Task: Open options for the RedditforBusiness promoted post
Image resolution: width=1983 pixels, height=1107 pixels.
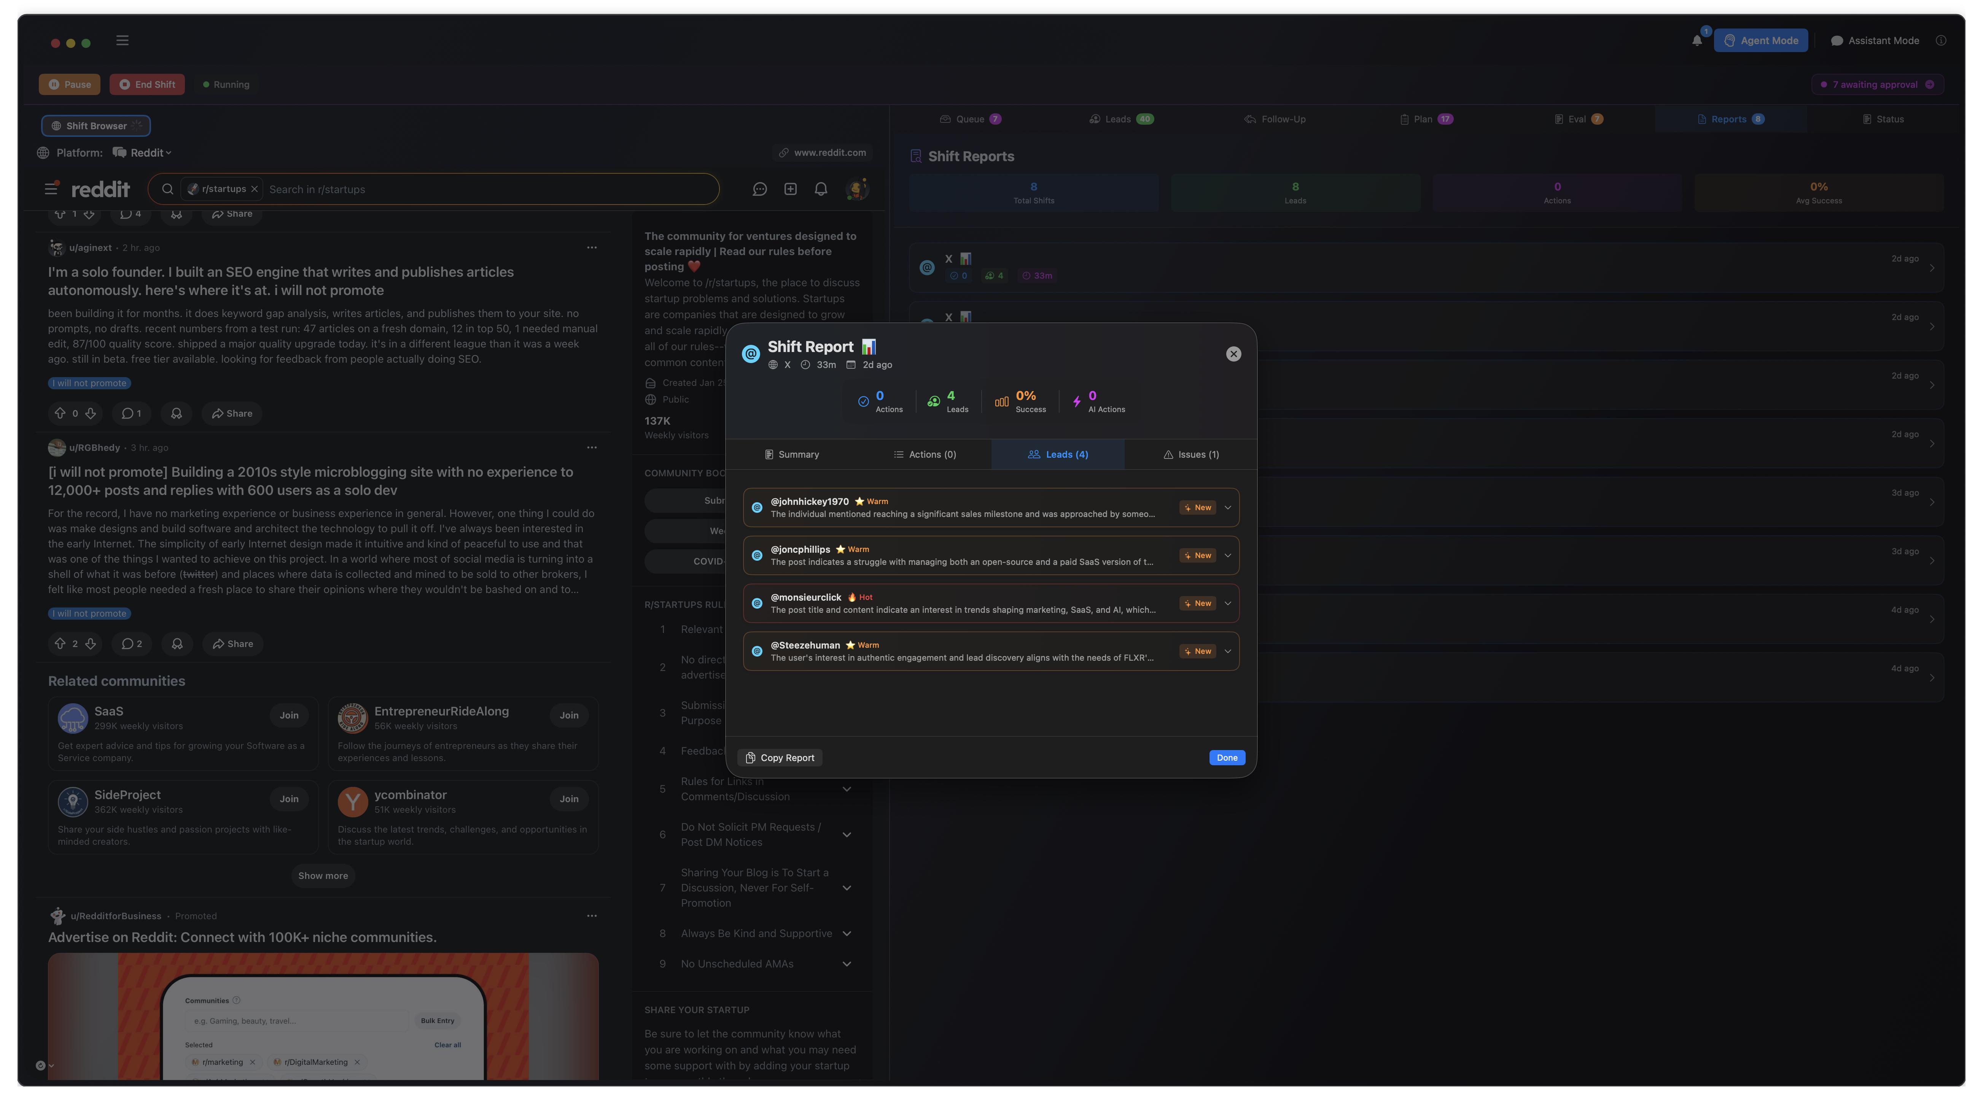Action: [x=591, y=916]
